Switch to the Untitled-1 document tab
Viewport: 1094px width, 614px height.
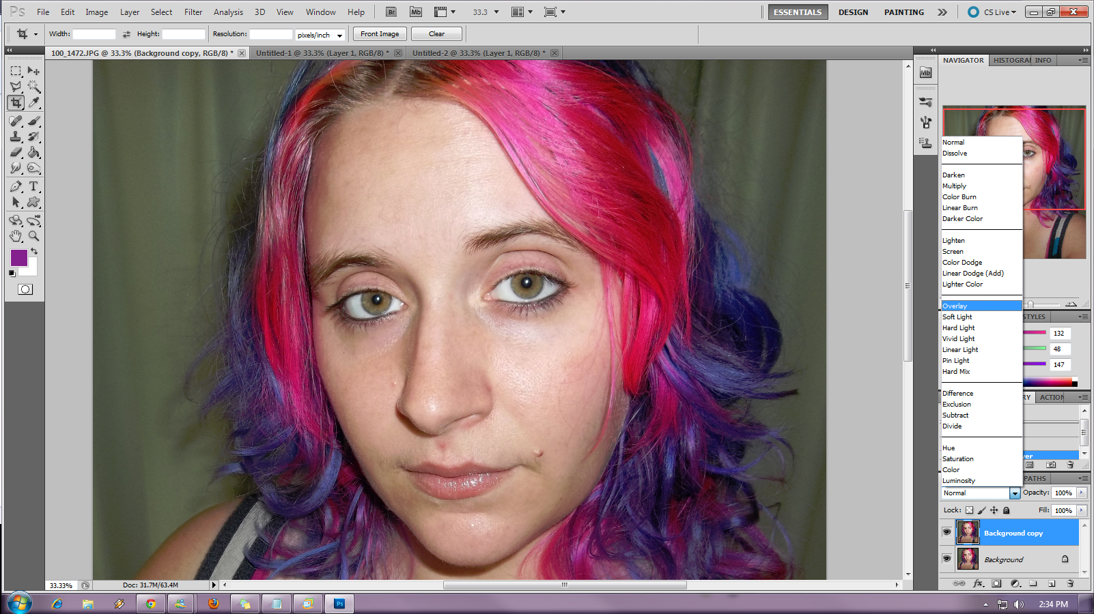(322, 53)
